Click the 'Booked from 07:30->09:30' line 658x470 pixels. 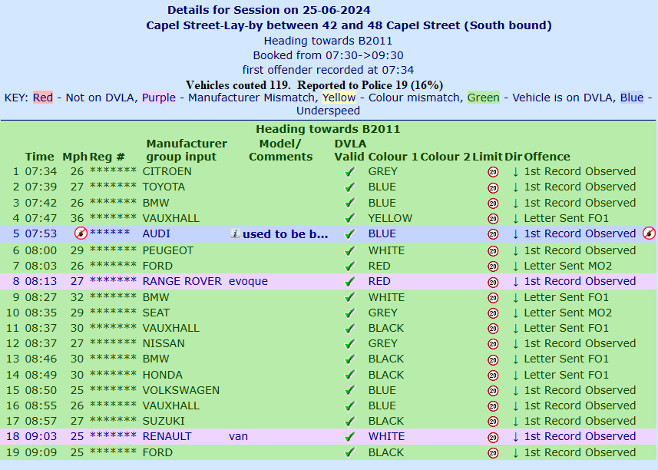coord(328,55)
